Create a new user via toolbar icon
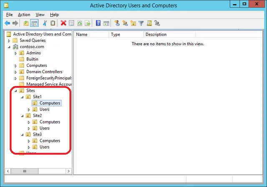Viewport: 267px width, 187px height. click(x=117, y=23)
